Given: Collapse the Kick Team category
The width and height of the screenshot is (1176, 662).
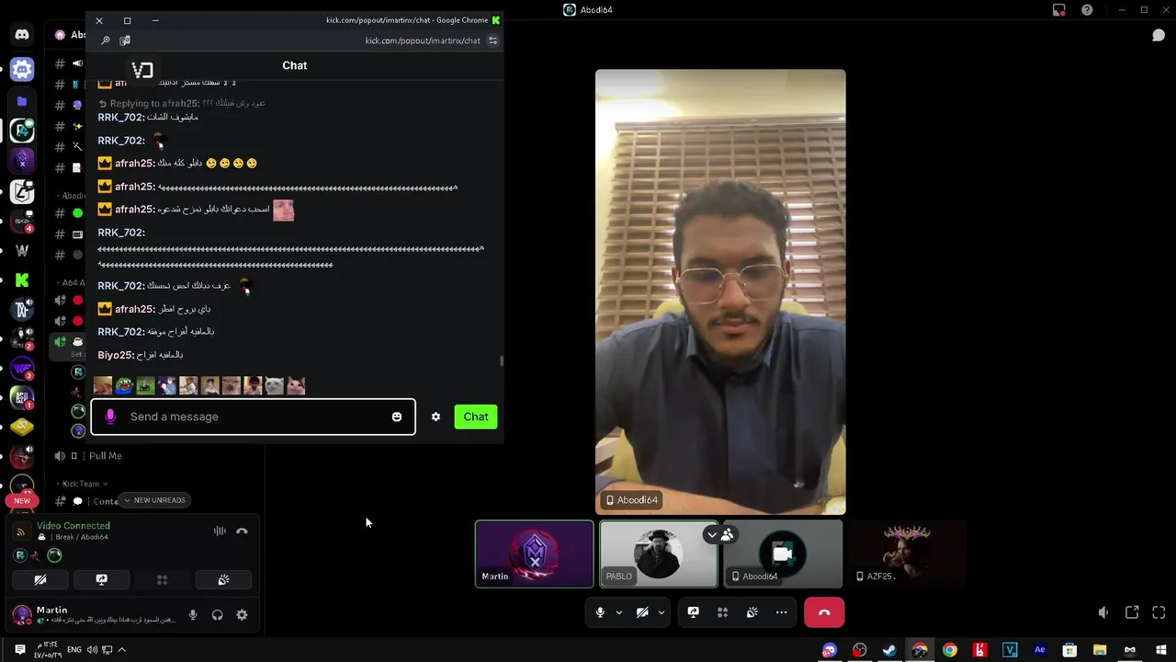Looking at the screenshot, I should click(x=83, y=484).
